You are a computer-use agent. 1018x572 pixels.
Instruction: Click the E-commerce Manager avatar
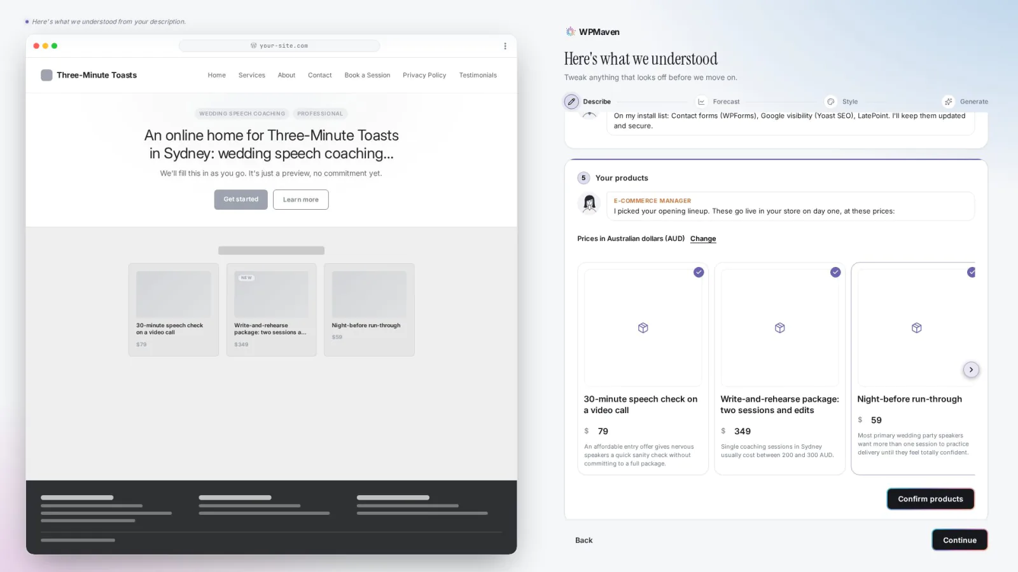pos(589,203)
